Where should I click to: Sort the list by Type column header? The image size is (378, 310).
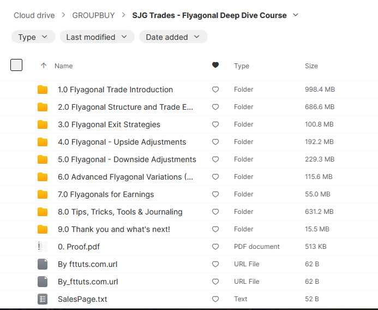click(x=242, y=65)
